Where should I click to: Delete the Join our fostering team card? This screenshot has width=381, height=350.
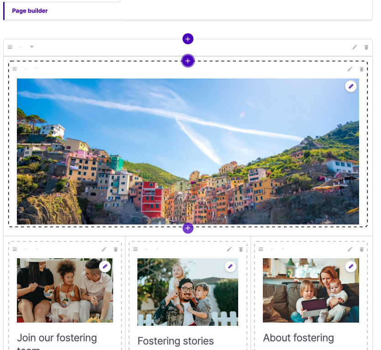click(x=115, y=249)
